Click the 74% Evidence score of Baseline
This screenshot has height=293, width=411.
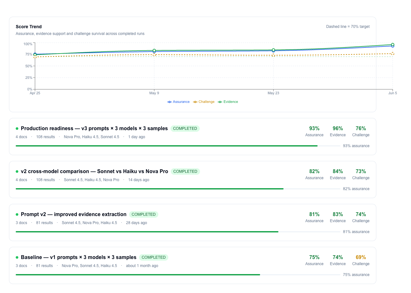pyautogui.click(x=338, y=257)
